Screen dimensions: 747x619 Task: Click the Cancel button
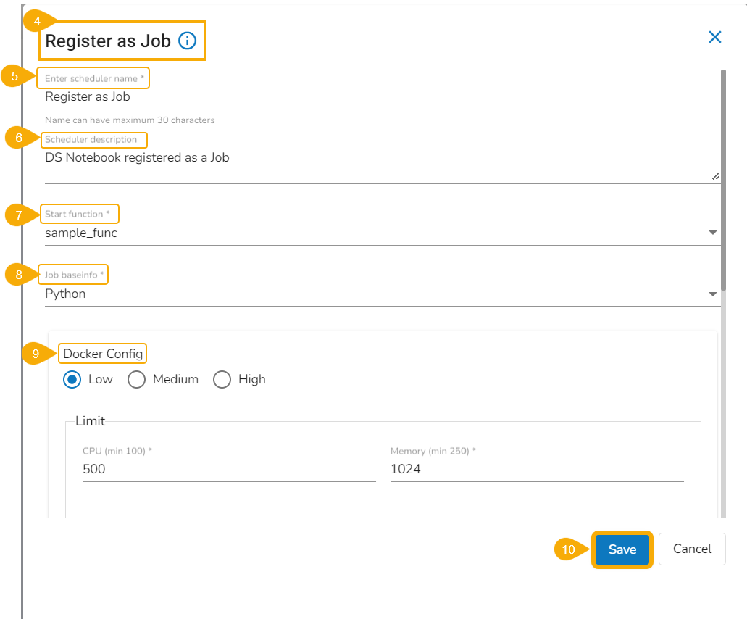point(692,549)
